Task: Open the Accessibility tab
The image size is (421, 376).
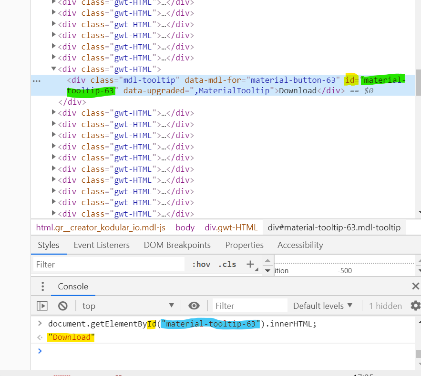Action: coord(300,245)
